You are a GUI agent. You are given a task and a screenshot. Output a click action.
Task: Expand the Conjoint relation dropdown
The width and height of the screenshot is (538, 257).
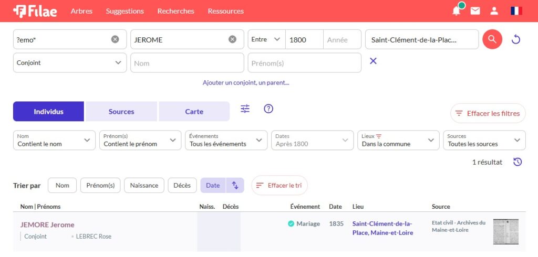coord(69,63)
